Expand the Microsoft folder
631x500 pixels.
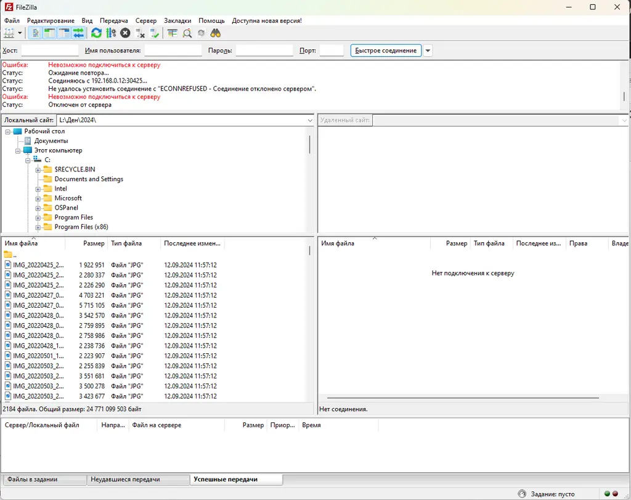pos(38,199)
